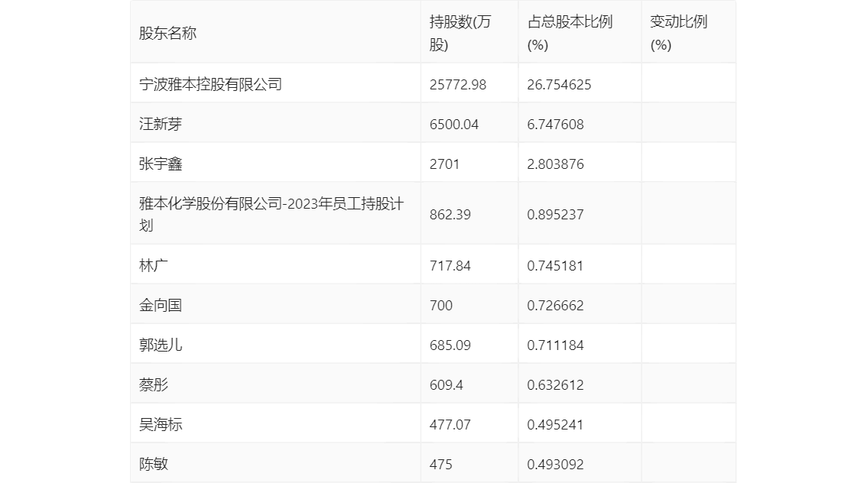The image size is (867, 483).
Task: Select shareholder 陈敏
Action: [x=153, y=464]
